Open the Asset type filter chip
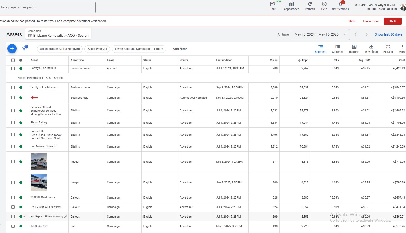 97,49
